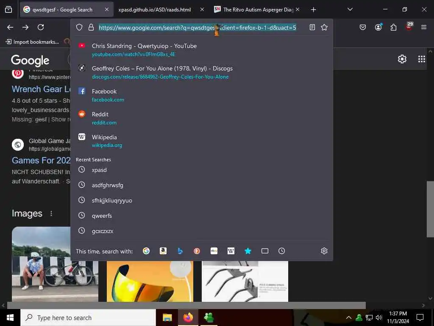Open Windows notification center icon
The image size is (434, 326).
(420, 318)
